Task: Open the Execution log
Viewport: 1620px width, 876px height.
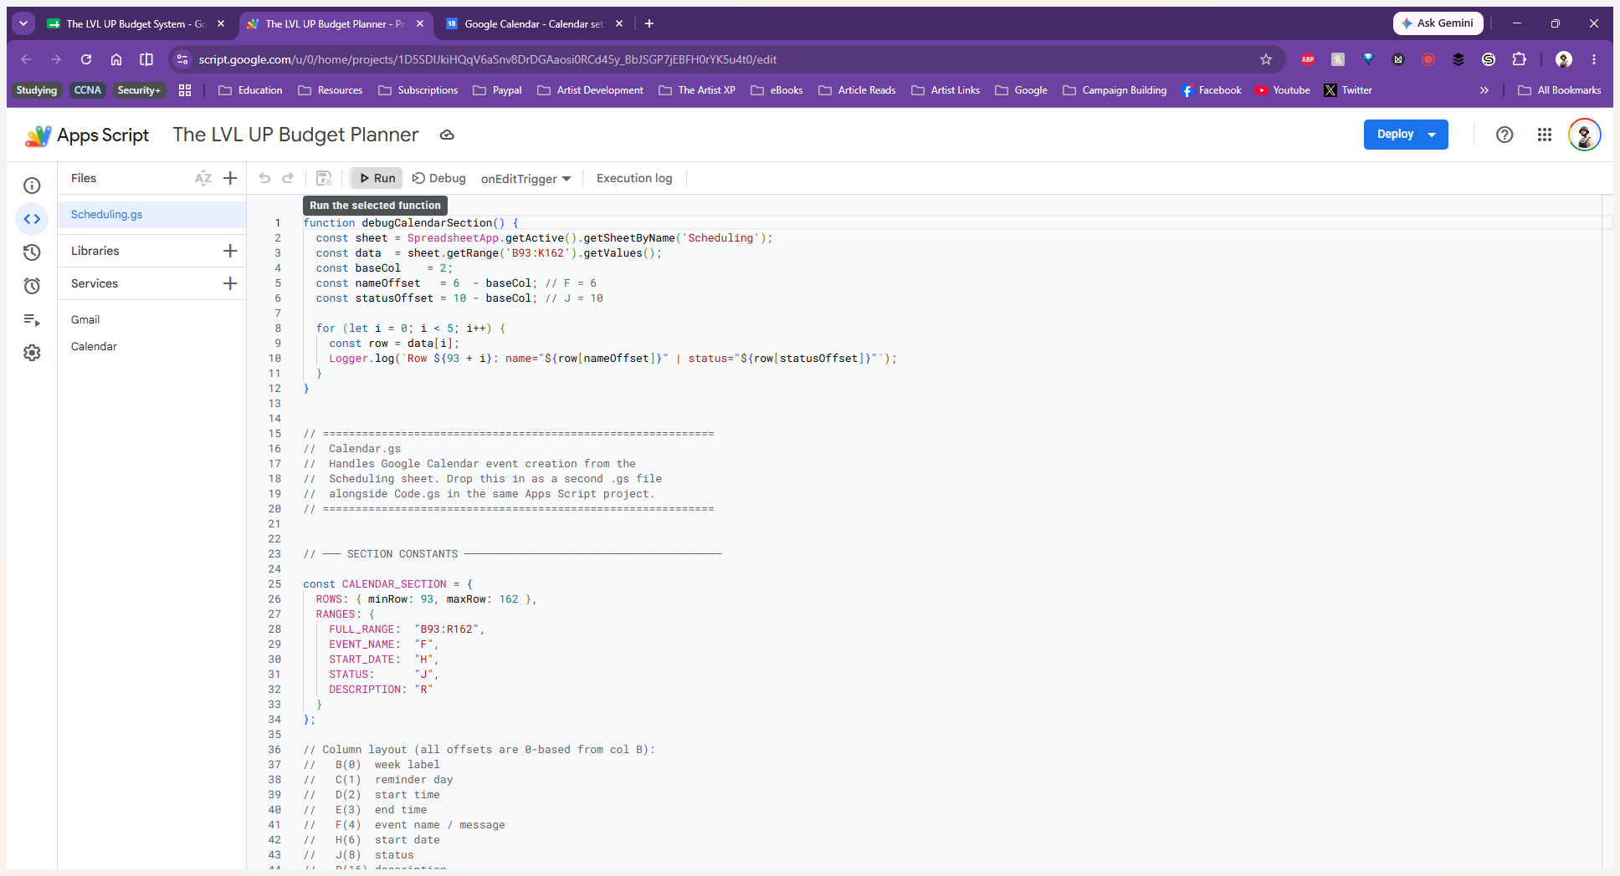Action: point(634,178)
